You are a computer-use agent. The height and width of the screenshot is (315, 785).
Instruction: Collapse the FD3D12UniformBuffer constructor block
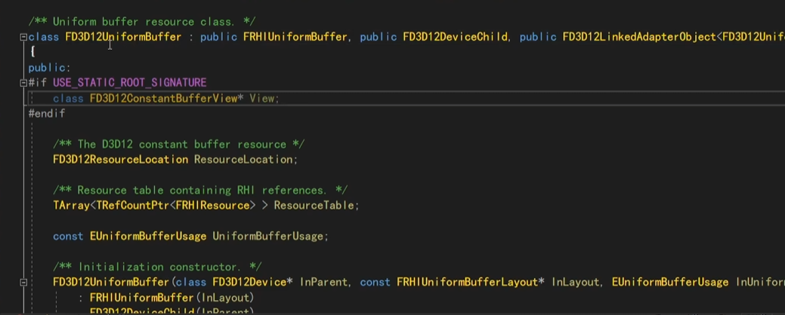tap(23, 283)
